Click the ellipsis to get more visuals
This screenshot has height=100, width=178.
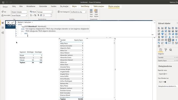pyautogui.click(x=162, y=46)
